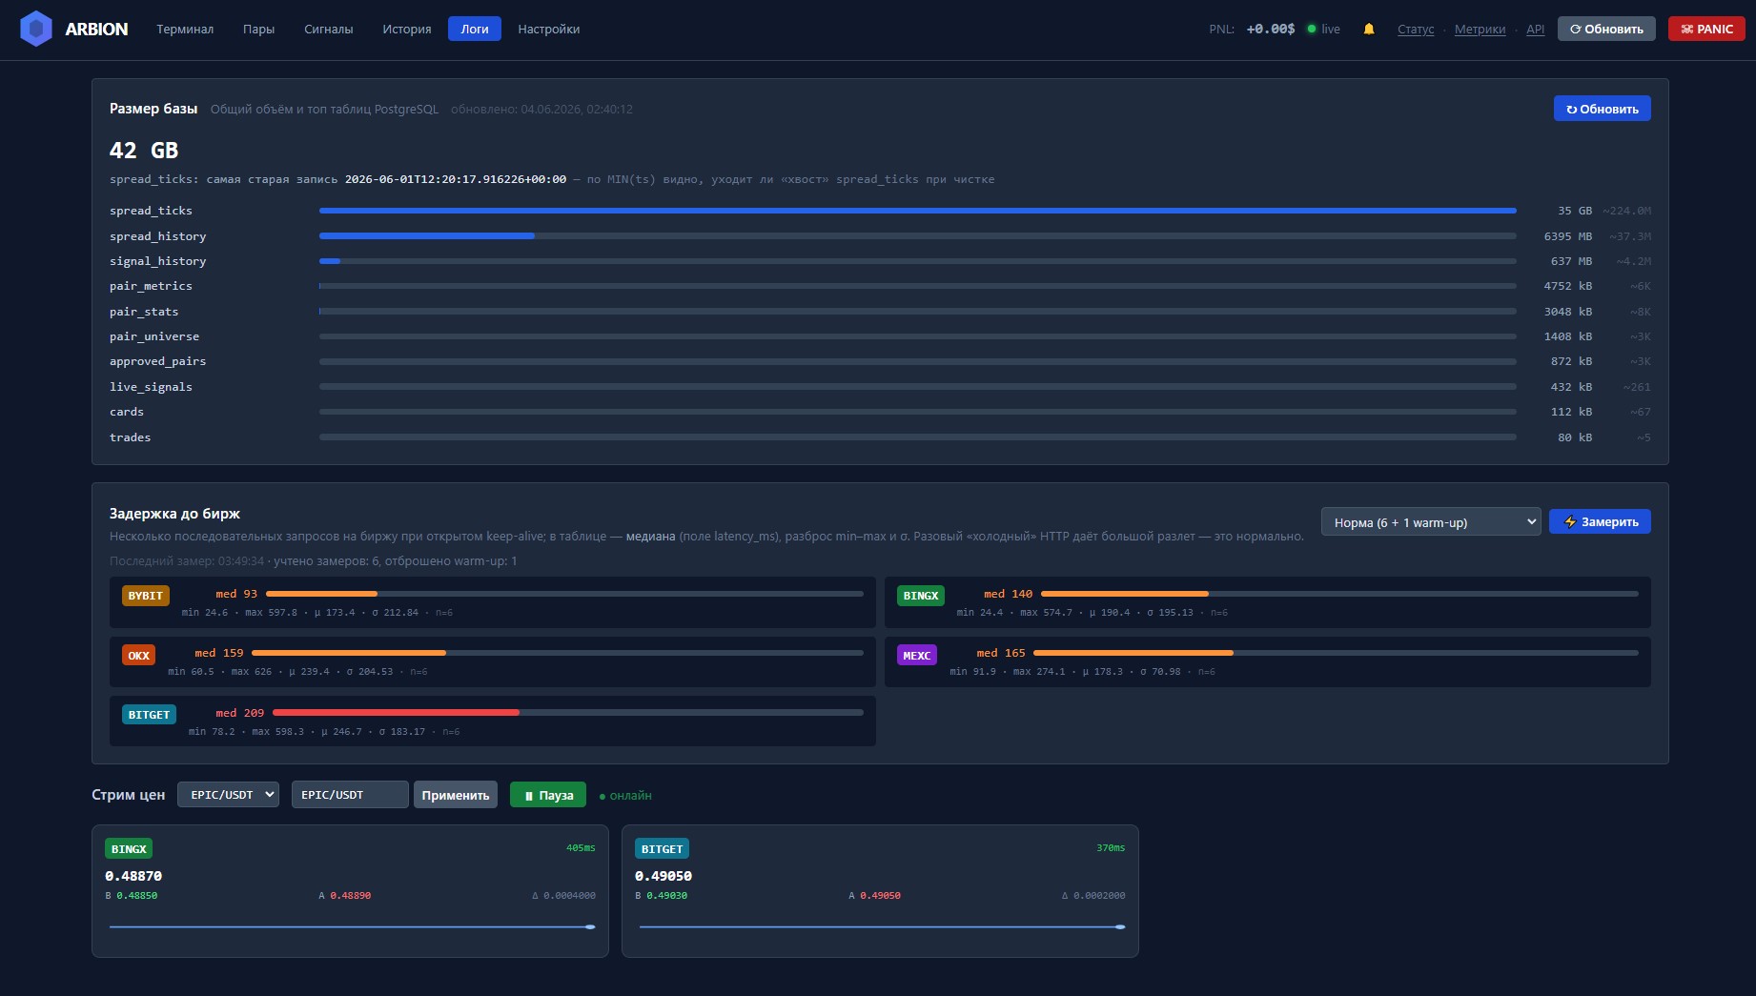Switch to the Терминал tab
1756x996 pixels.
pyautogui.click(x=185, y=29)
